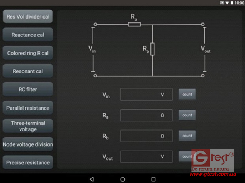Open Precise resistance calculator
This screenshot has width=245, height=183.
(x=28, y=163)
